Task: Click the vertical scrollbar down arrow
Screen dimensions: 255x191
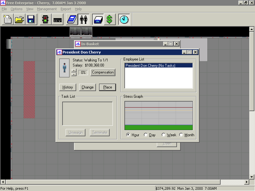Action: (x=251, y=177)
